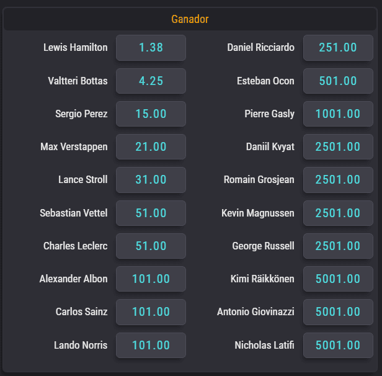Select Daniil Kvyat's 2501.00 odds
Screen dimensions: 382x376
[x=338, y=146]
